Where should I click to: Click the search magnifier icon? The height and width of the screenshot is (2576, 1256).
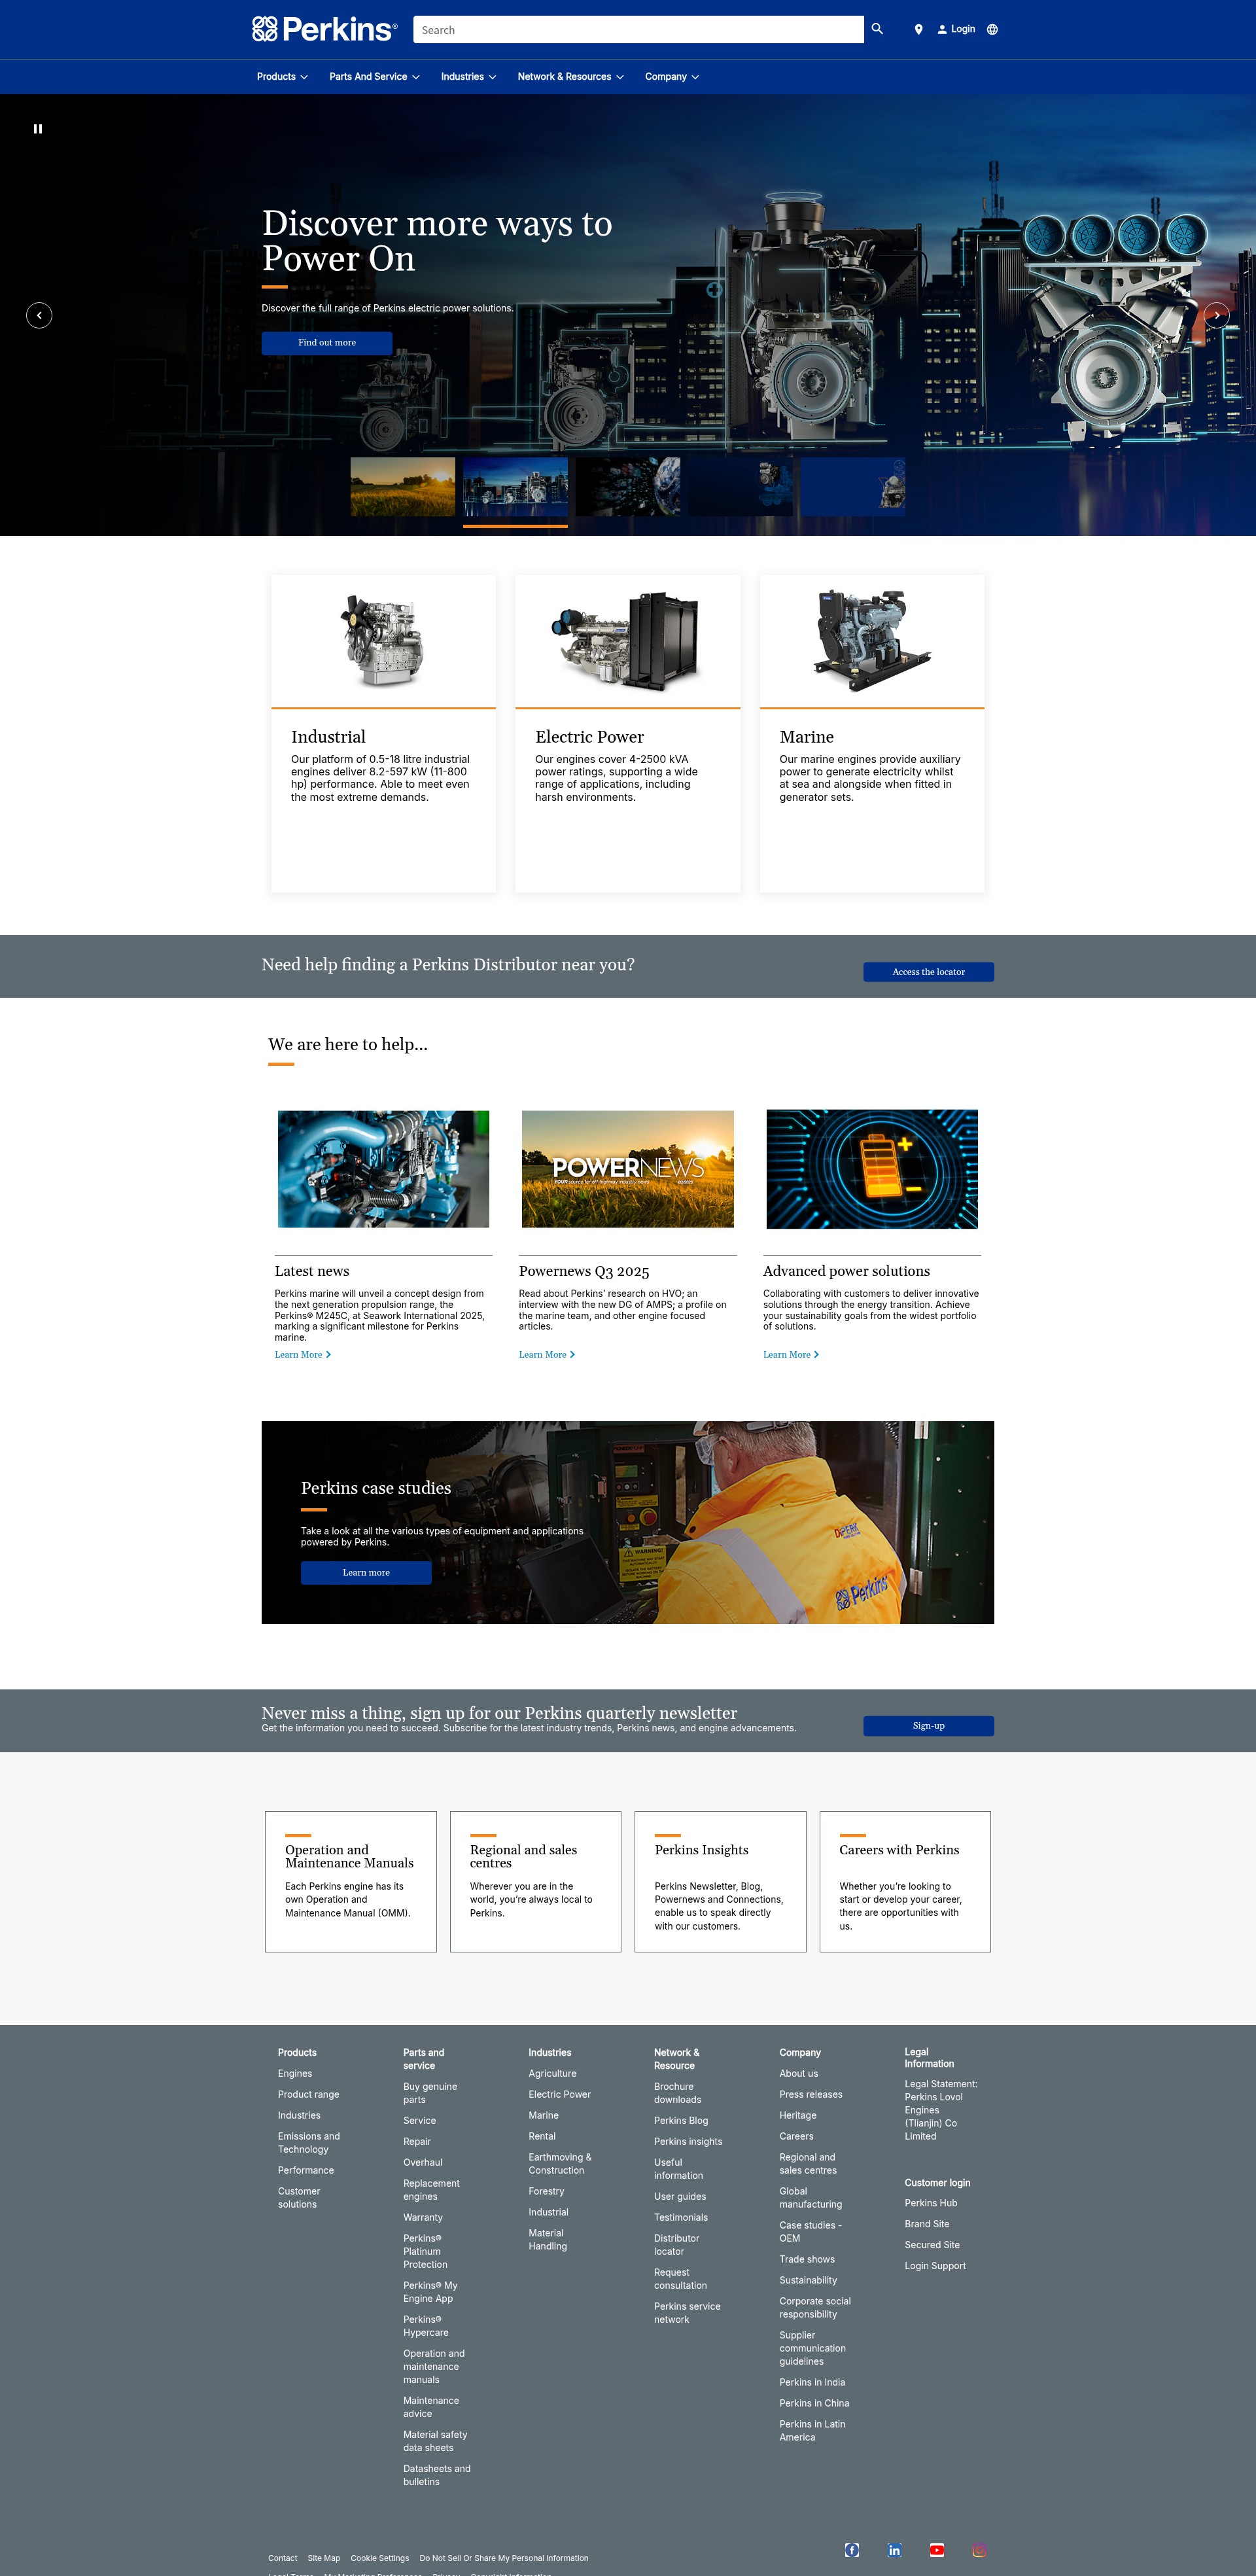[x=877, y=29]
